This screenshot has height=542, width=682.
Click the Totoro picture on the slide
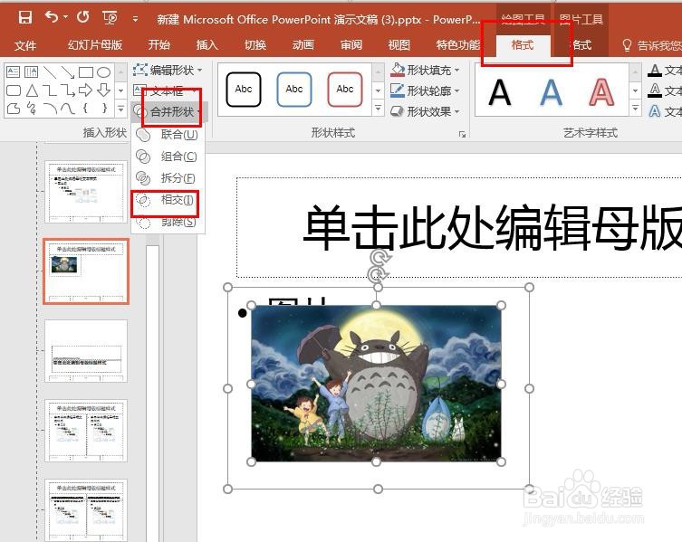click(376, 384)
